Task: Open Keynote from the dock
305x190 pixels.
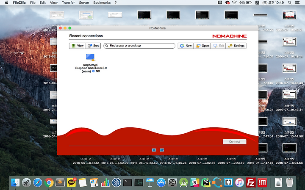Action: [x=150, y=183]
